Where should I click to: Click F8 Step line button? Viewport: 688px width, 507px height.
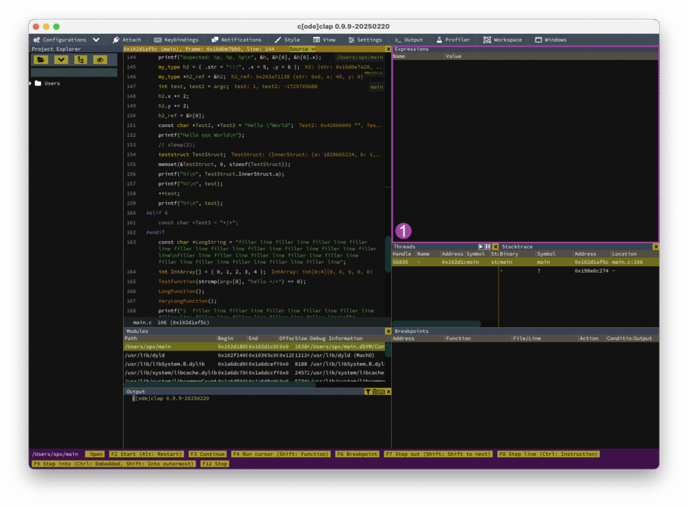tap(548, 455)
